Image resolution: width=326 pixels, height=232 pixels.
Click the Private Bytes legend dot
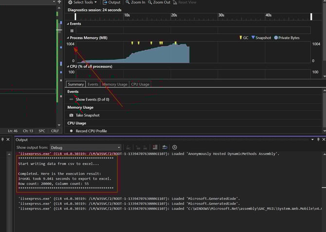(x=276, y=38)
